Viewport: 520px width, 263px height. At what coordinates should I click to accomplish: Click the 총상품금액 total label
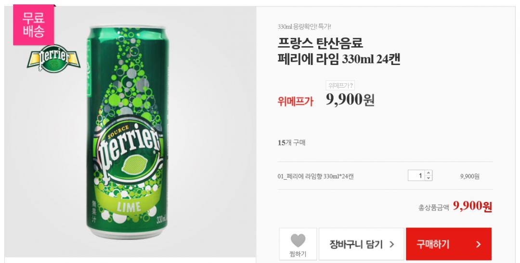pyautogui.click(x=434, y=208)
